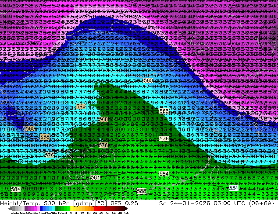Click the "54" legend scale value
The width and height of the screenshot is (278, 214).
[x=126, y=213]
